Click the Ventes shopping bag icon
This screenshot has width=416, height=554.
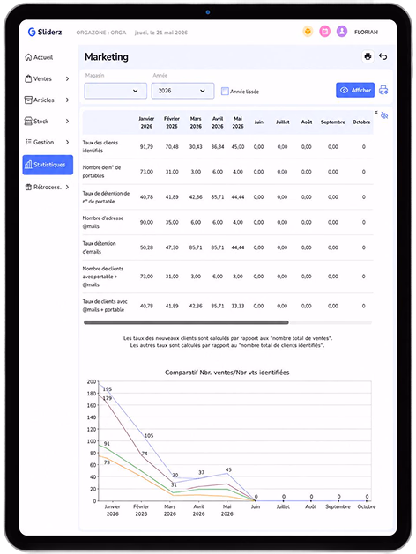click(28, 78)
